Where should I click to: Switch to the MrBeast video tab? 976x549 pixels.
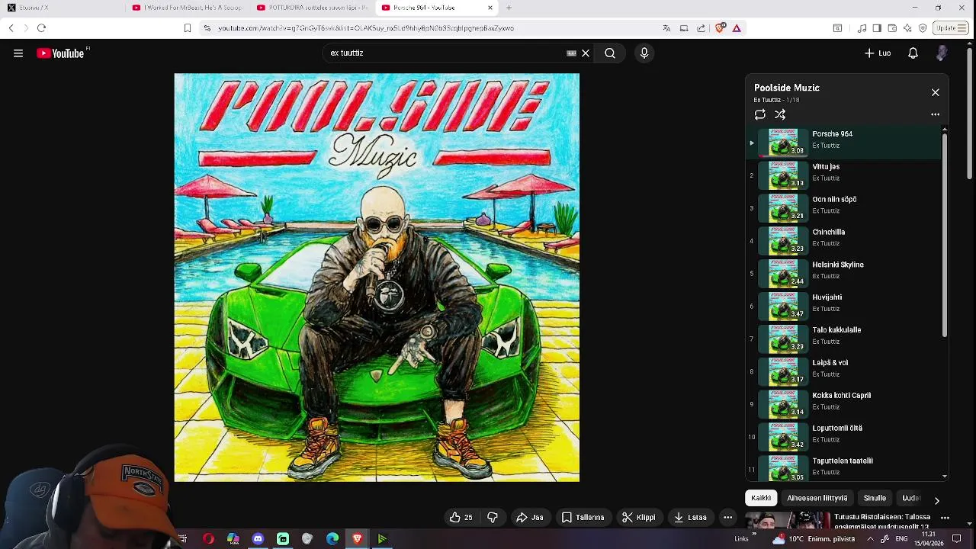click(186, 8)
